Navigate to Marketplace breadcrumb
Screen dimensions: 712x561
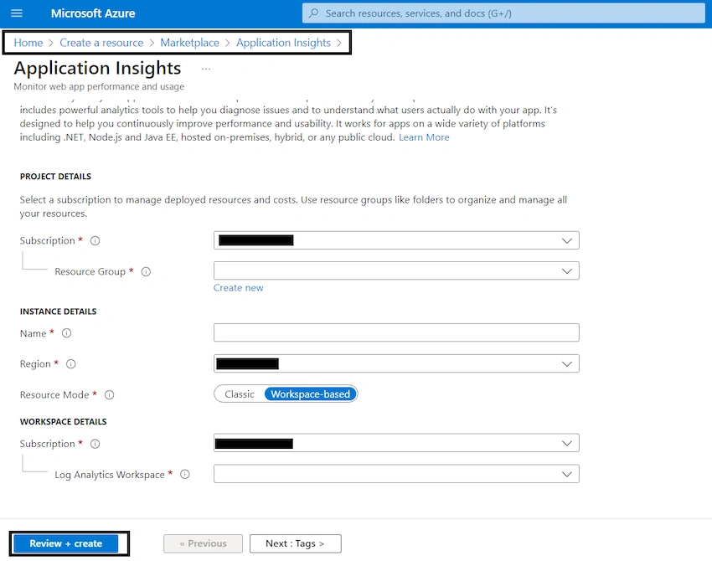pyautogui.click(x=190, y=43)
